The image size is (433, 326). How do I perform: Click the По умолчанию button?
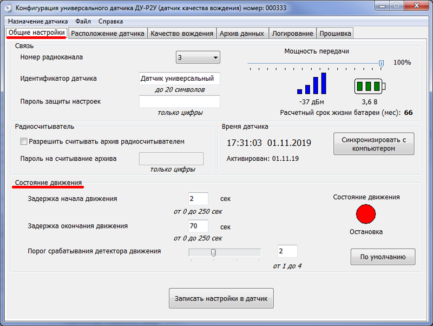pyautogui.click(x=383, y=257)
